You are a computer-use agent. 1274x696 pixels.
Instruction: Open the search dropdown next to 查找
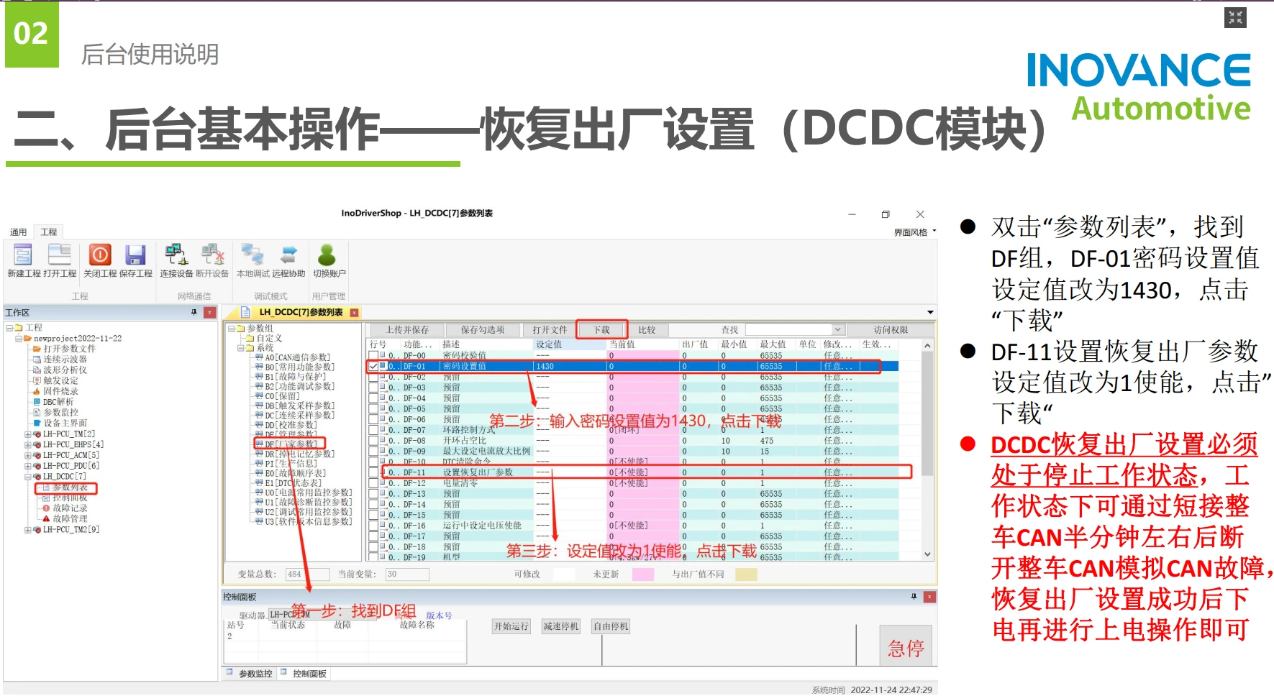click(x=837, y=329)
